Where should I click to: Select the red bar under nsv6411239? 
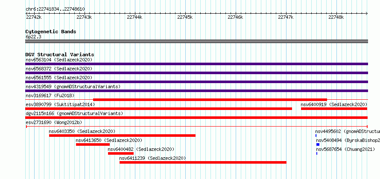click(203, 162)
